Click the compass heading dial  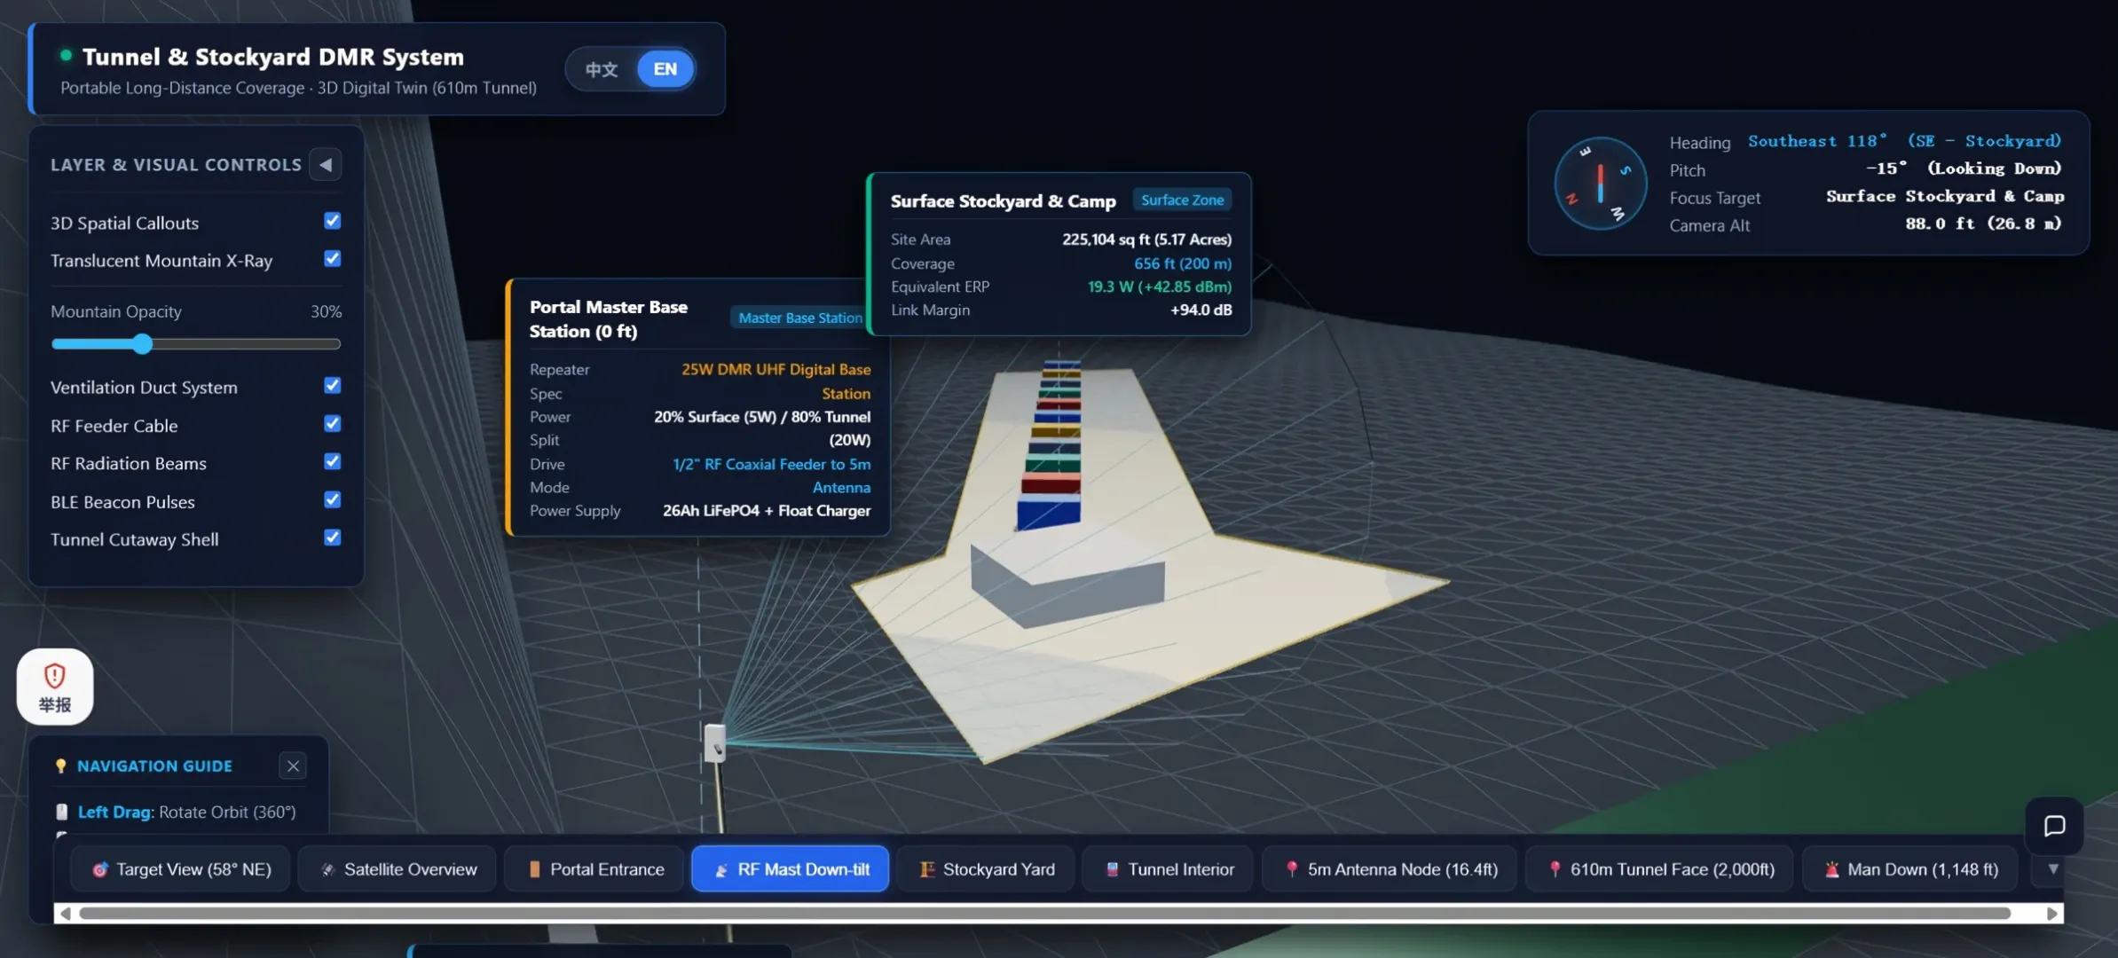pyautogui.click(x=1600, y=184)
